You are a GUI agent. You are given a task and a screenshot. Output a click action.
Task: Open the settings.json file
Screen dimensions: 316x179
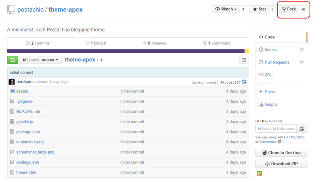click(x=28, y=162)
